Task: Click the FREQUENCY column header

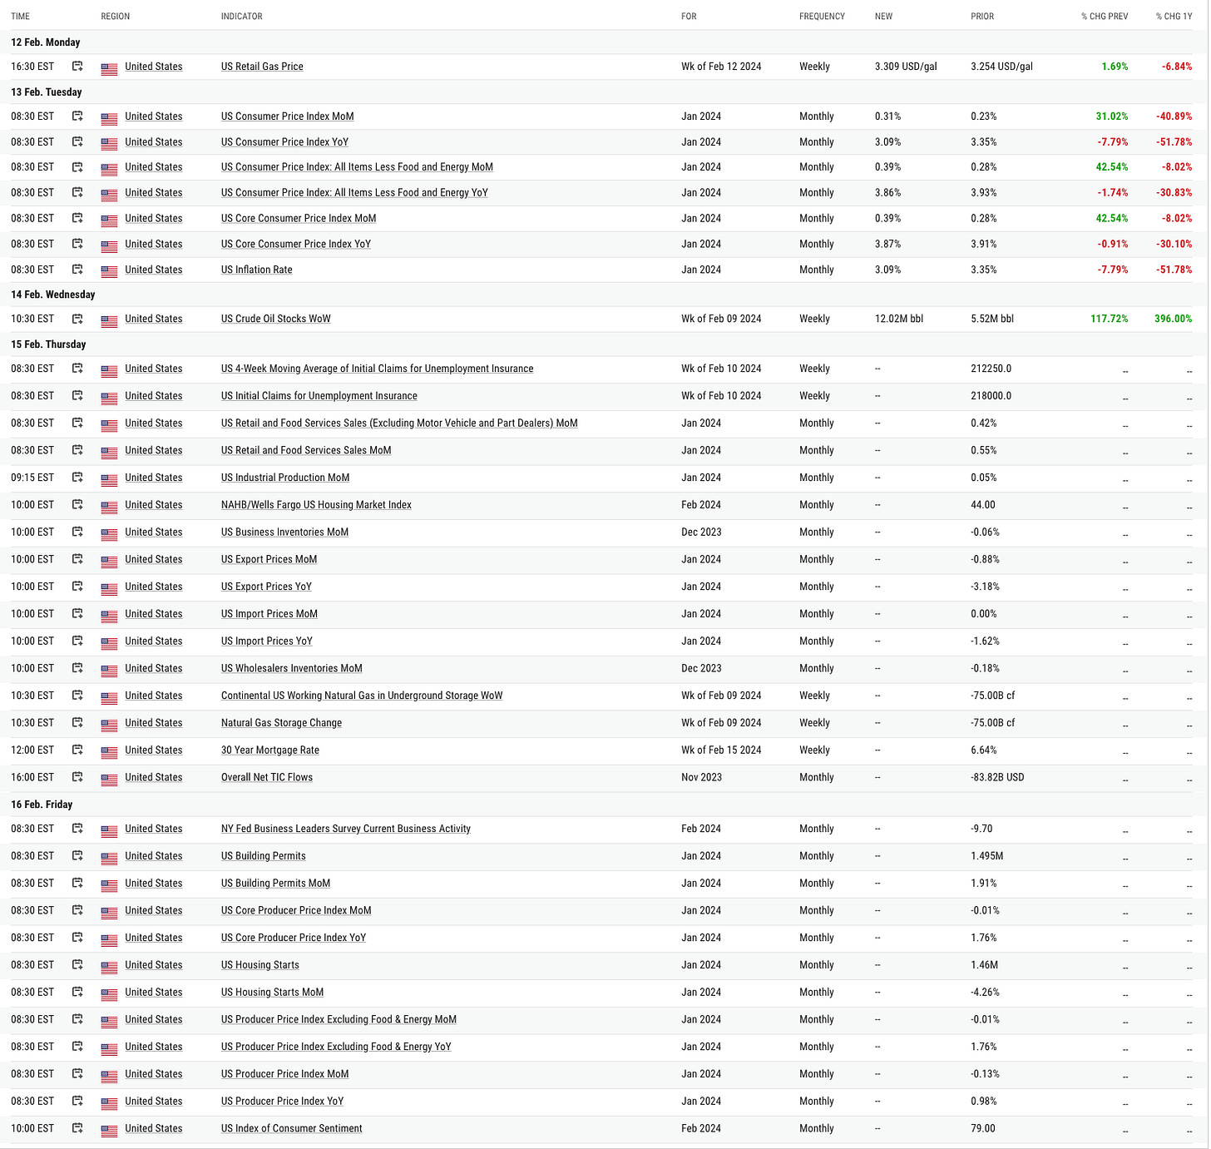Action: point(823,17)
